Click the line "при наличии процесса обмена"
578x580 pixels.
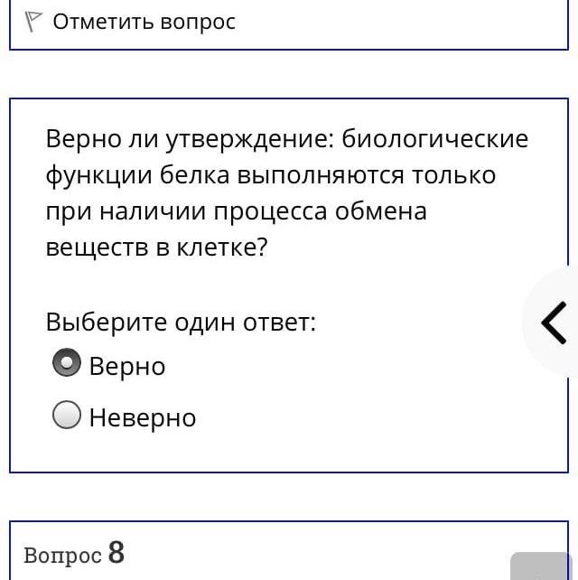tap(237, 212)
